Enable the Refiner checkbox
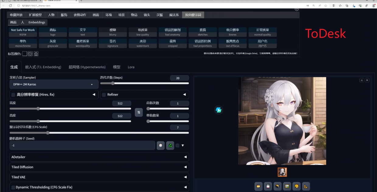The height and width of the screenshot is (192, 377). point(104,95)
